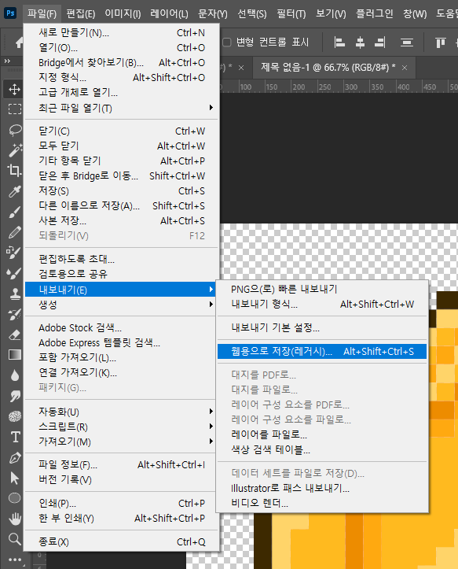Choose 레이어를 파일로...
Image resolution: width=458 pixels, height=569 pixels.
click(322, 434)
